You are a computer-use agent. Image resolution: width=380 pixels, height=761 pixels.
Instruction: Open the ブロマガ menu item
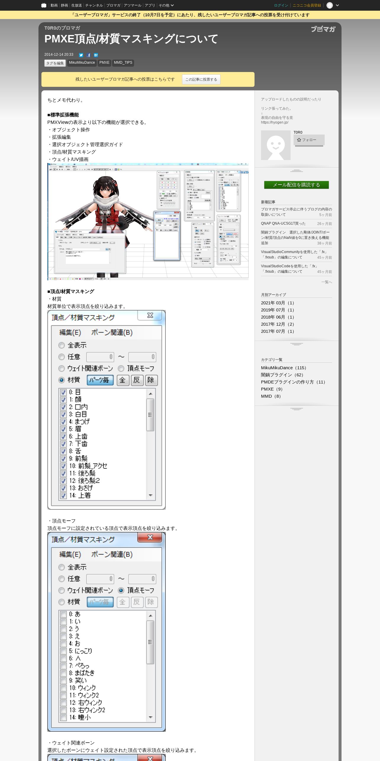(113, 5)
